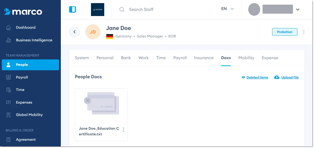
Task: Go back using the arrow button
Action: coord(74,32)
